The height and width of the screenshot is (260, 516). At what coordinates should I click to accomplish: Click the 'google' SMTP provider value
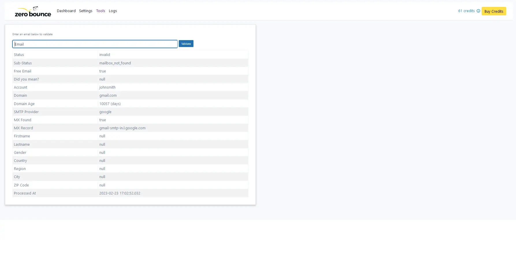click(105, 112)
